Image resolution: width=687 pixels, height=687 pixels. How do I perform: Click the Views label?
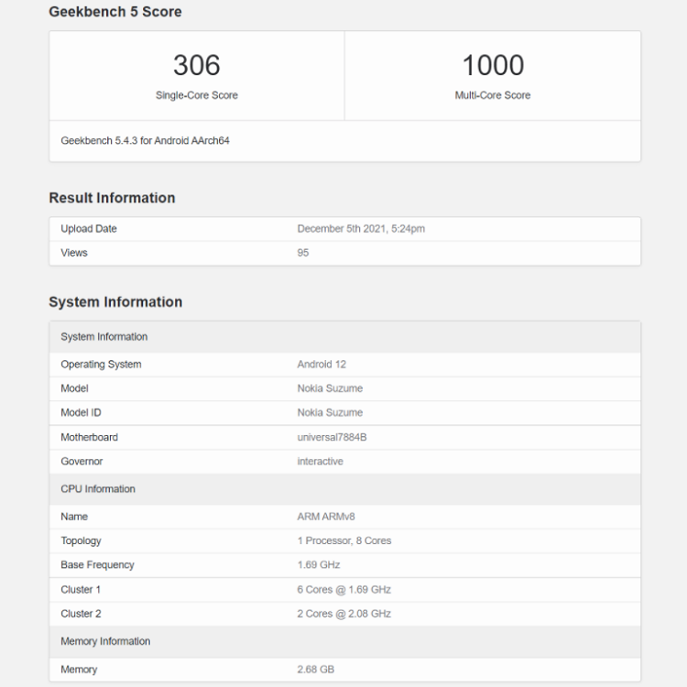coord(74,253)
